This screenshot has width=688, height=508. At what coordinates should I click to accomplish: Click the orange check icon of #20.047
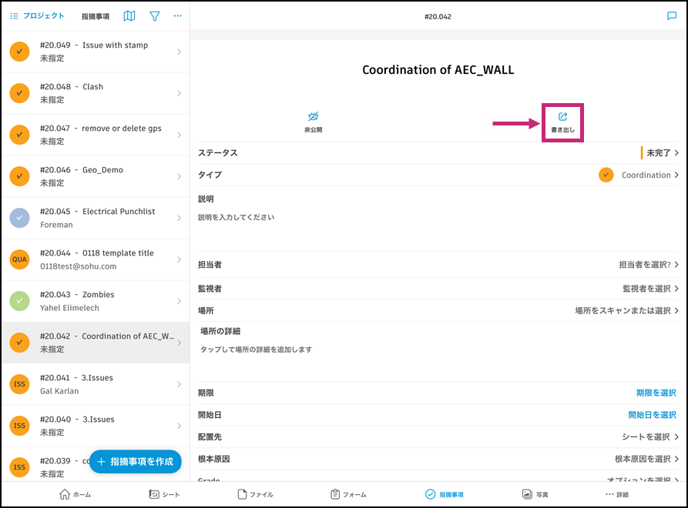coord(20,135)
